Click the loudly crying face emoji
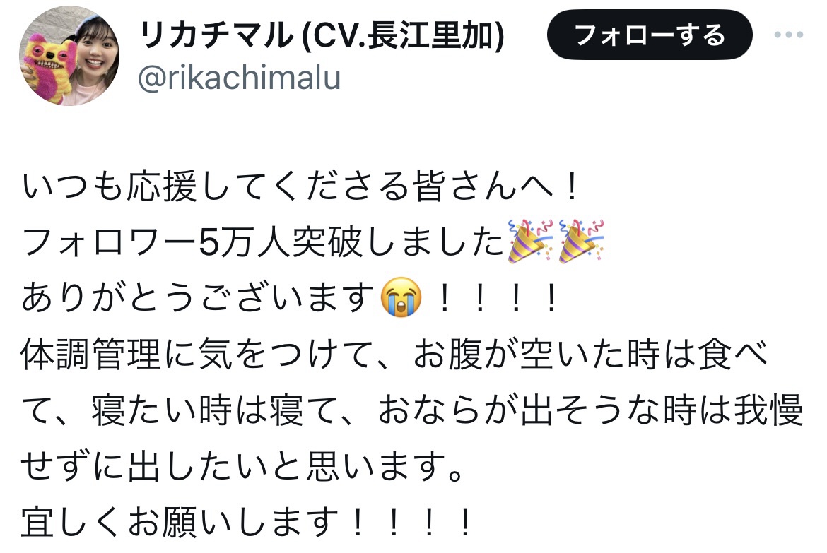The image size is (827, 553). click(401, 297)
